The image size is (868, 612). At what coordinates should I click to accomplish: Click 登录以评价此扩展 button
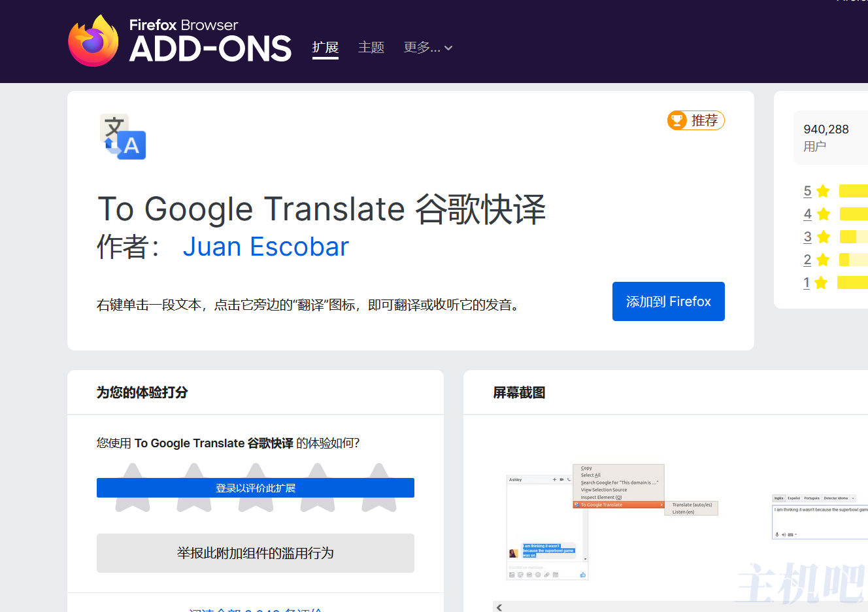click(x=256, y=488)
